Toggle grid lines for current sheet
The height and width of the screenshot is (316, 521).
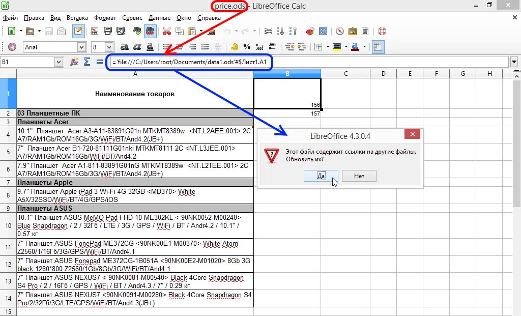point(378,47)
